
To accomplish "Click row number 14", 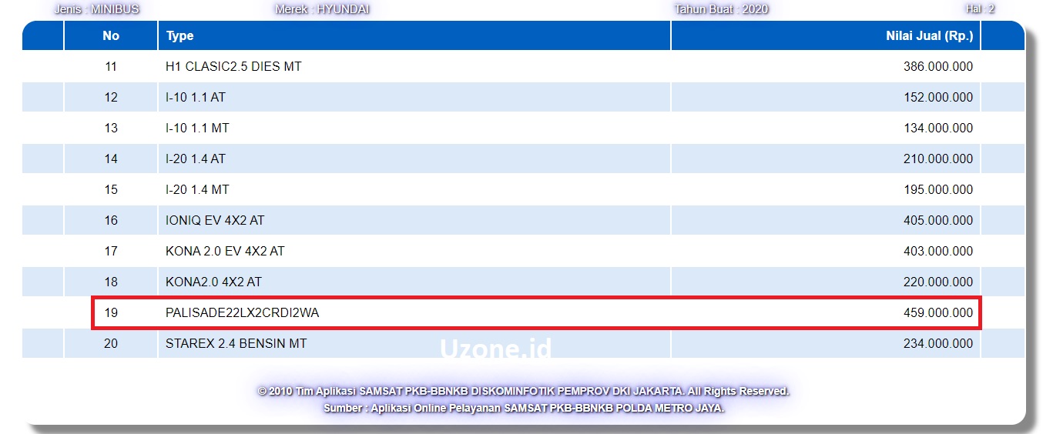I will click(x=111, y=159).
